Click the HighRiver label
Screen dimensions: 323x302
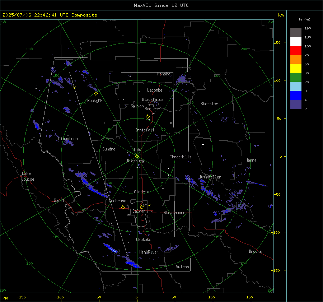(149, 252)
